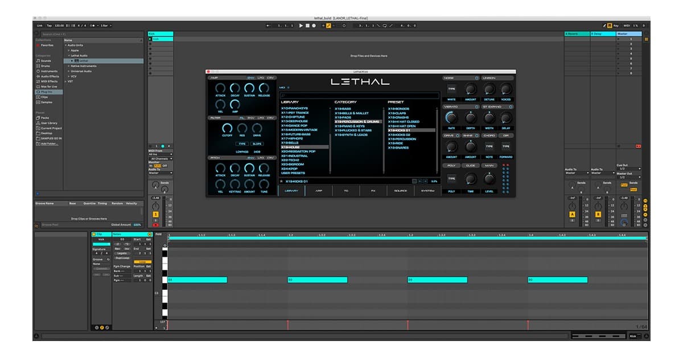The width and height of the screenshot is (683, 357).
Task: Toggle the yellow Loop switch in Notes
Action: tap(139, 262)
